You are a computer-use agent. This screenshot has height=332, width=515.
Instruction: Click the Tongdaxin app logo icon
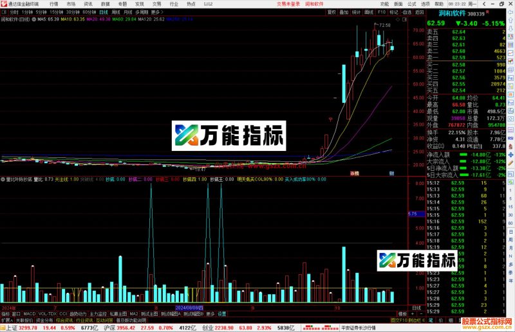click(x=4, y=4)
